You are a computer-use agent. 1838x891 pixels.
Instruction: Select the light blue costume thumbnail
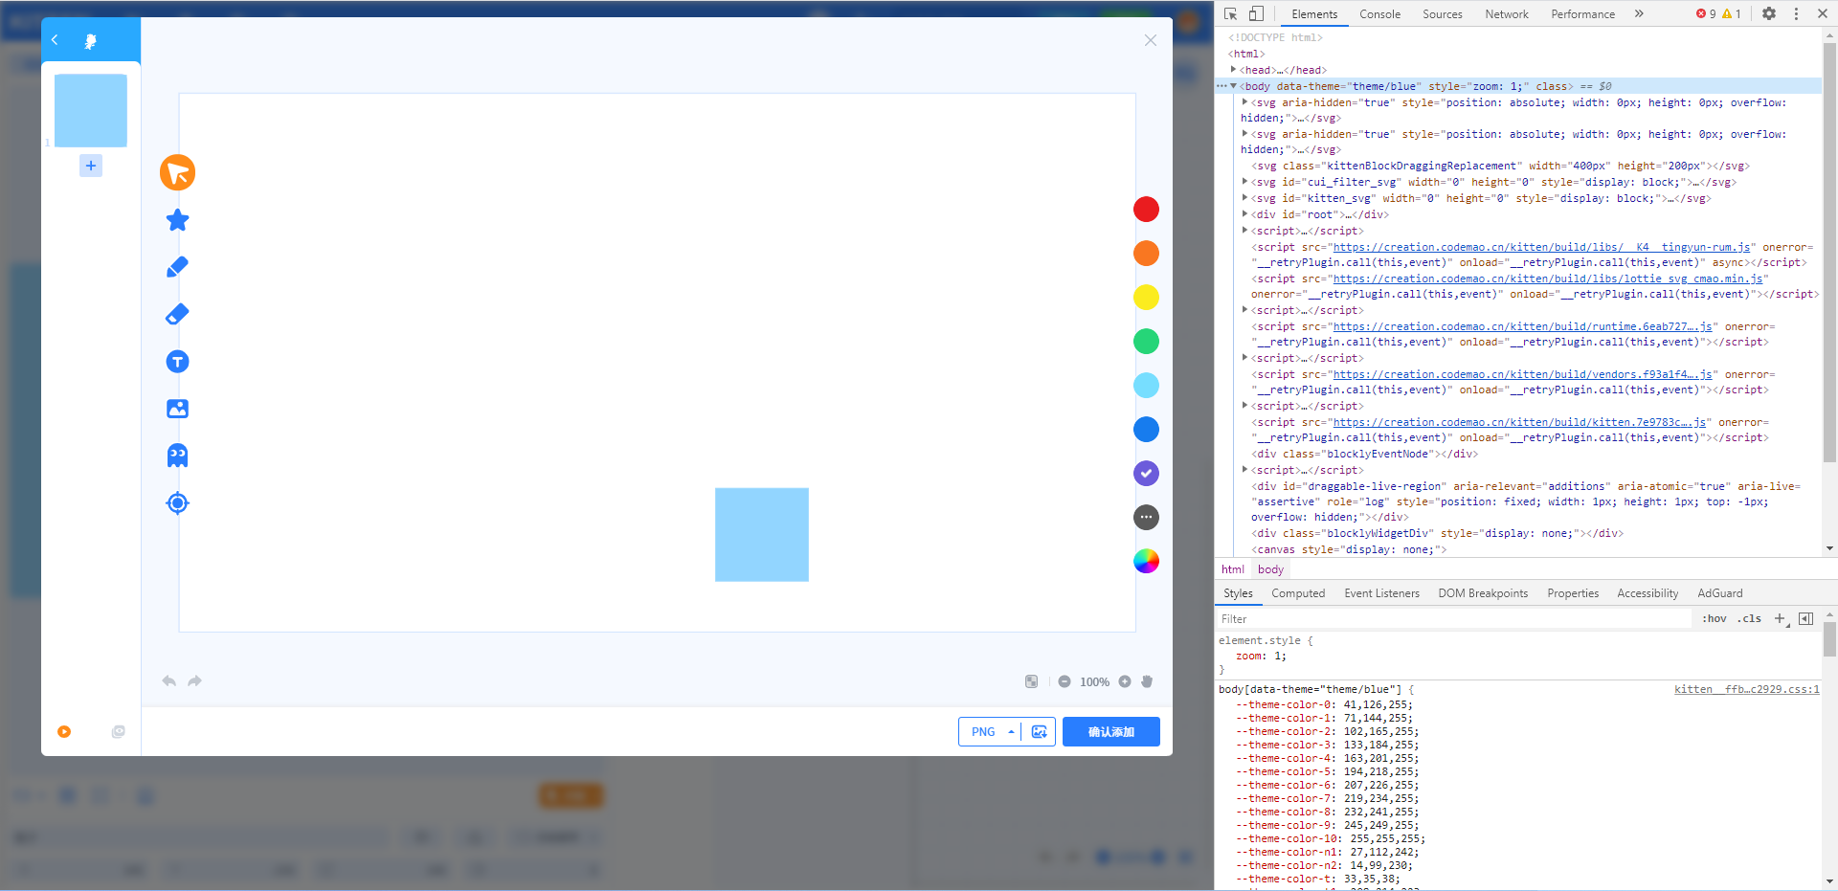pos(91,110)
